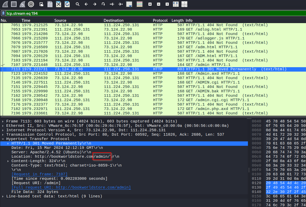Reload the capture file
This screenshot has height=207, width=306.
point(67,4)
